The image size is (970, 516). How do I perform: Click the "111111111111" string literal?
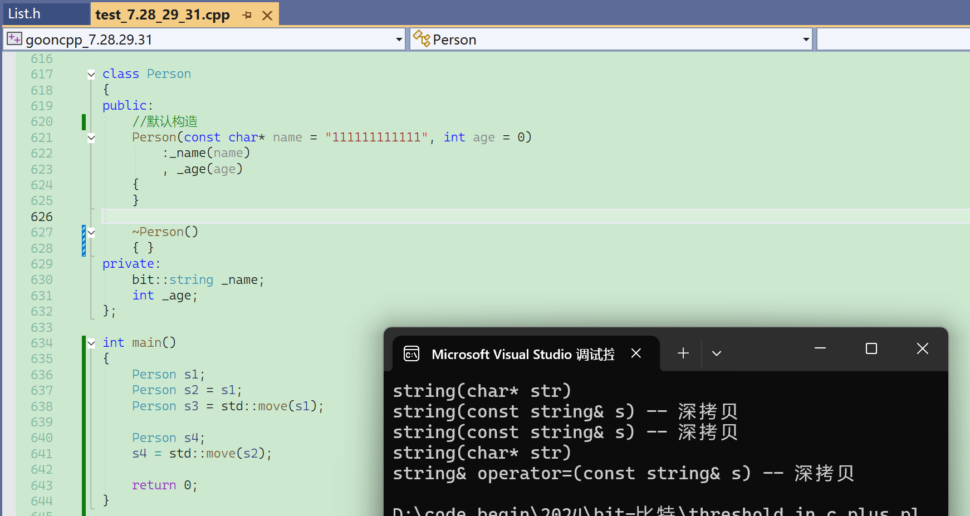coord(376,137)
